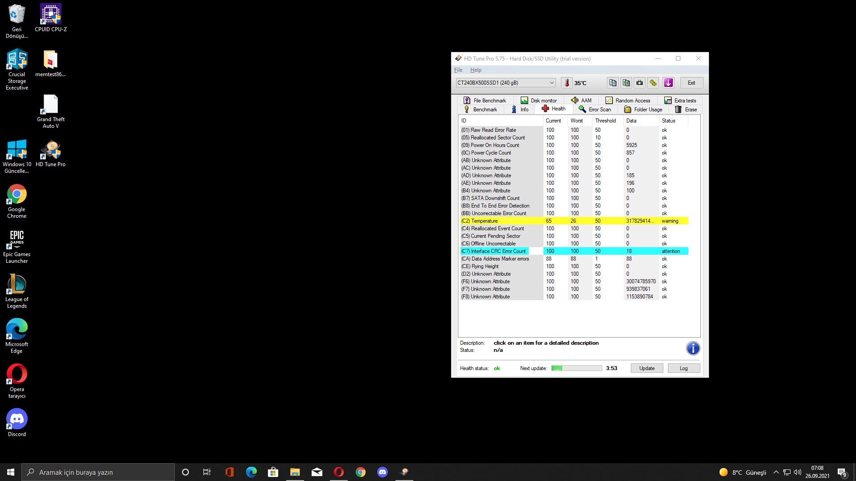This screenshot has width=856, height=481.
Task: Click the blue info icon near description
Action: pyautogui.click(x=693, y=348)
